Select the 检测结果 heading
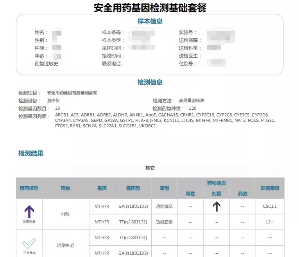Image resolution: width=299 pixels, height=257 pixels. [x=31, y=153]
